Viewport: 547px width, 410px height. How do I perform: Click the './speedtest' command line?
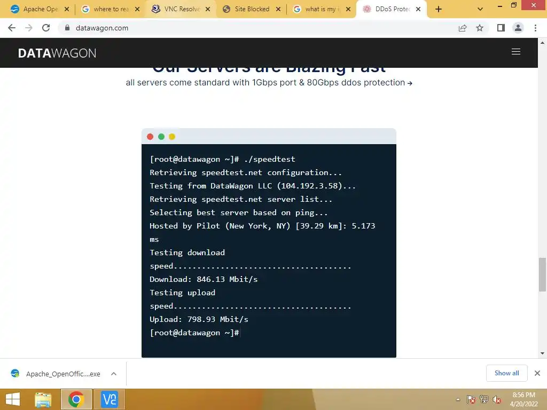coord(223,159)
